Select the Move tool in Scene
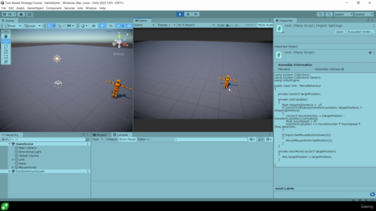The height and width of the screenshot is (211, 376). click(x=6, y=42)
